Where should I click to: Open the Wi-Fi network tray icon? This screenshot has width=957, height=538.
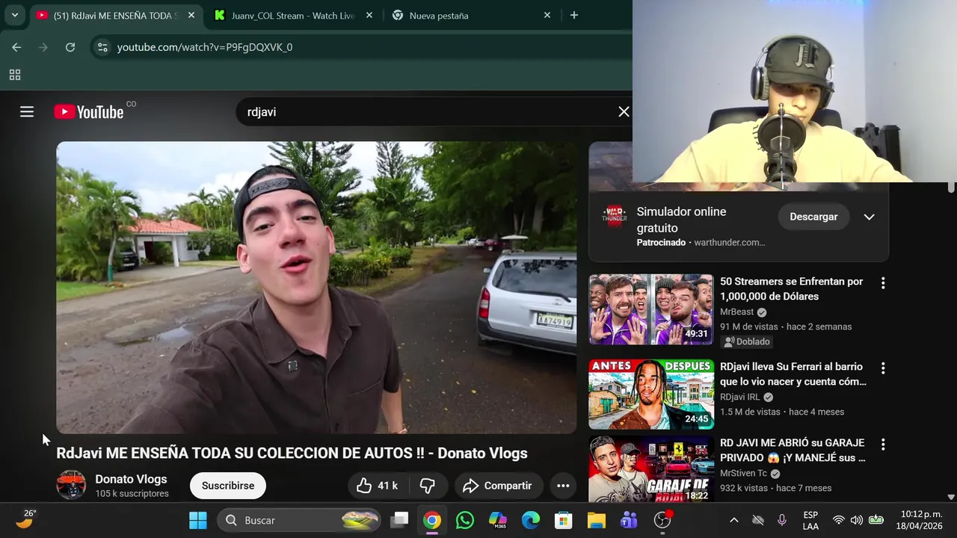[839, 520]
